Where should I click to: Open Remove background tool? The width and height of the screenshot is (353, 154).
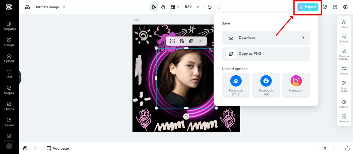(x=344, y=54)
